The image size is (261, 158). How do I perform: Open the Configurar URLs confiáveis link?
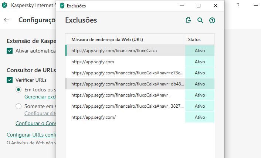pyautogui.click(x=31, y=135)
